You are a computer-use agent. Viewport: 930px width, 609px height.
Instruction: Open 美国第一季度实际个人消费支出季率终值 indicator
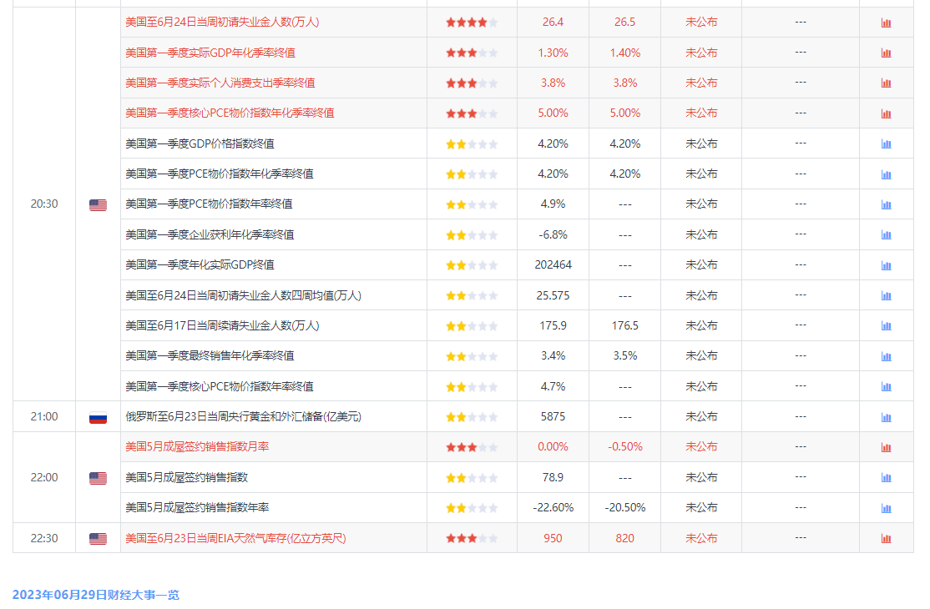point(220,83)
